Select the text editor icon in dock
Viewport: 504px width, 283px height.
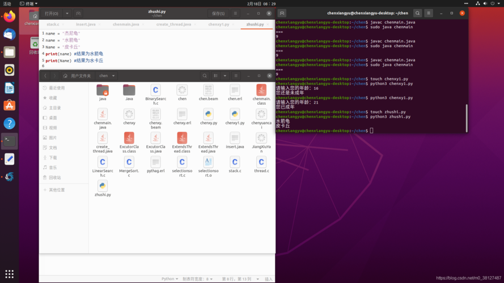(9, 159)
